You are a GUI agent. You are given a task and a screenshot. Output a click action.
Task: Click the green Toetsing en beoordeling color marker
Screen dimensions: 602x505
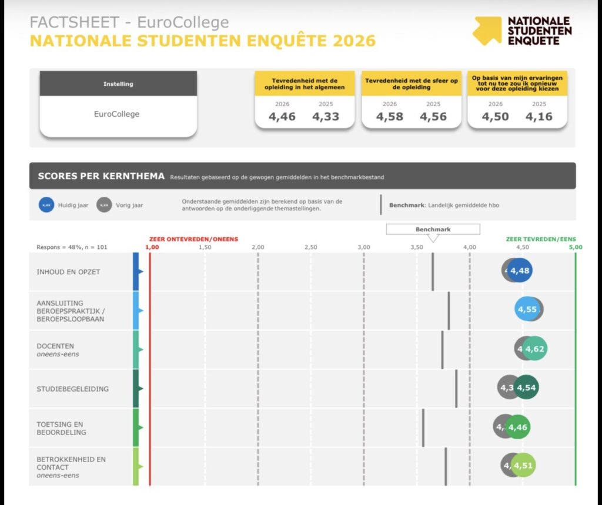tap(136, 427)
